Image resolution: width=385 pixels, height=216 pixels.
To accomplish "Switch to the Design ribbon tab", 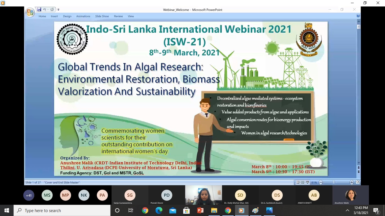I will [x=67, y=16].
